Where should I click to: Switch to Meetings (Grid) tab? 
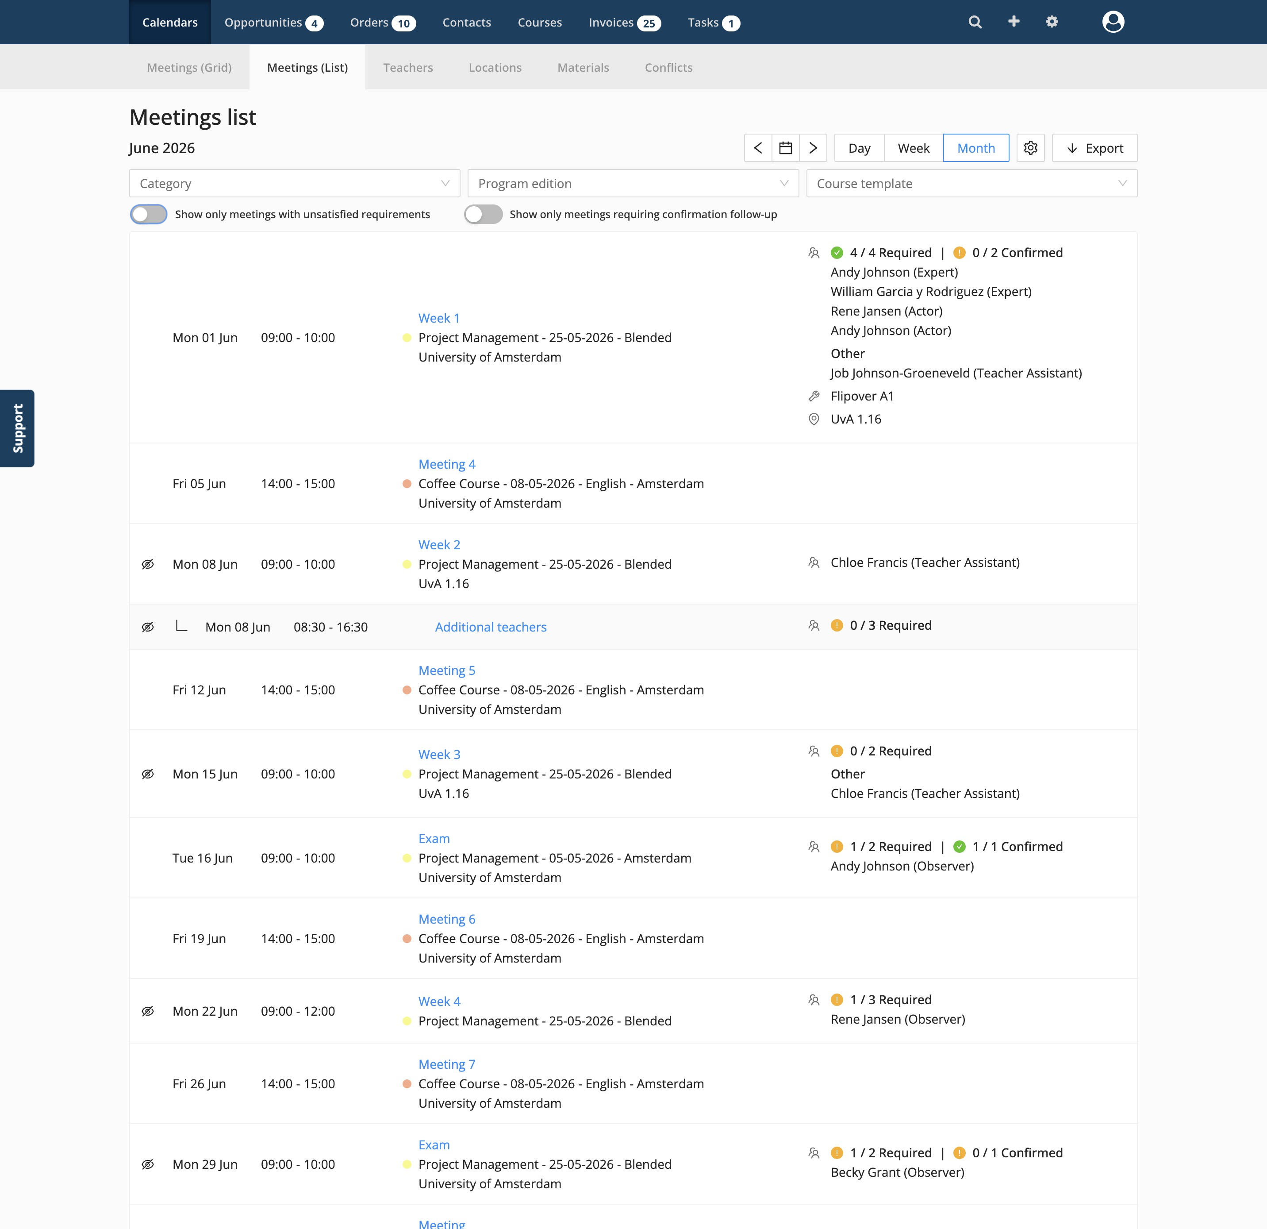coord(189,67)
